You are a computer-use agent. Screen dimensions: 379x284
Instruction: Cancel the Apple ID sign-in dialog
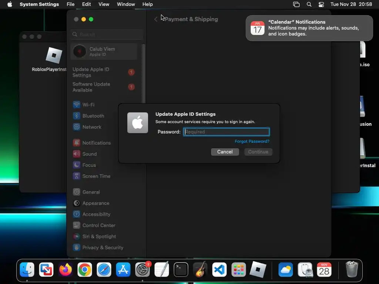225,152
